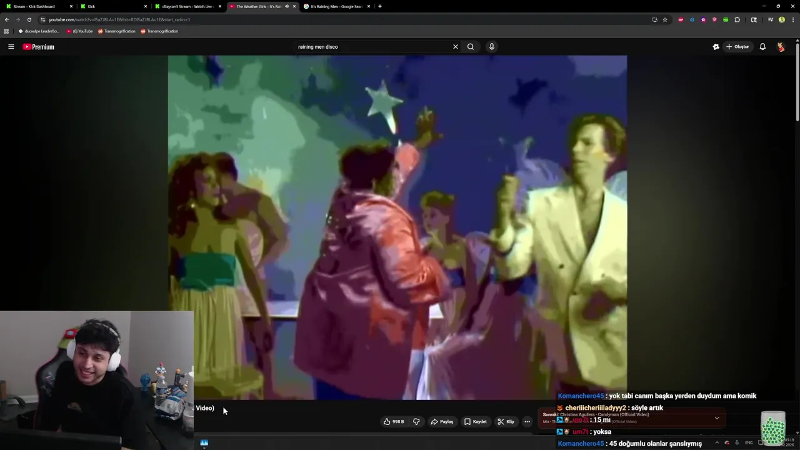The image size is (800, 450).
Task: Click the blue taskbar app icon
Action: click(x=204, y=442)
